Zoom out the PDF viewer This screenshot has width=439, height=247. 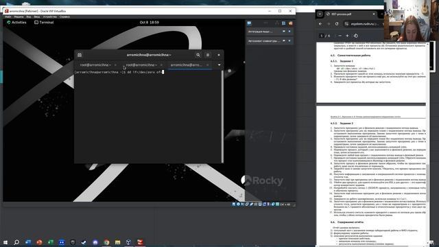pyautogui.click(x=340, y=36)
